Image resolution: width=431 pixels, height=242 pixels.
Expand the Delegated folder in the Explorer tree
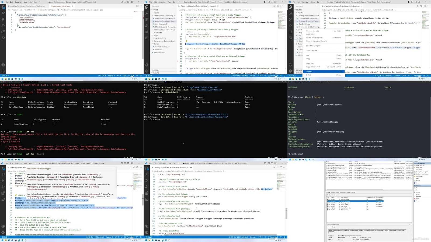[x=158, y=33]
